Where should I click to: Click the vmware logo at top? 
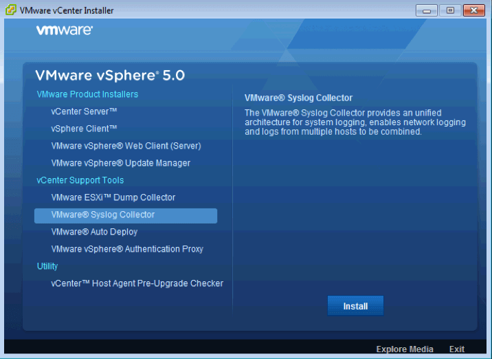[x=65, y=30]
